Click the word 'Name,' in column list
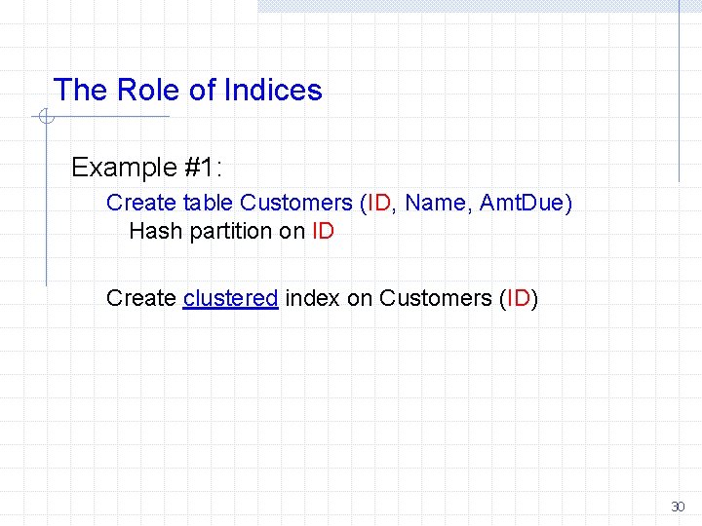 pos(439,203)
